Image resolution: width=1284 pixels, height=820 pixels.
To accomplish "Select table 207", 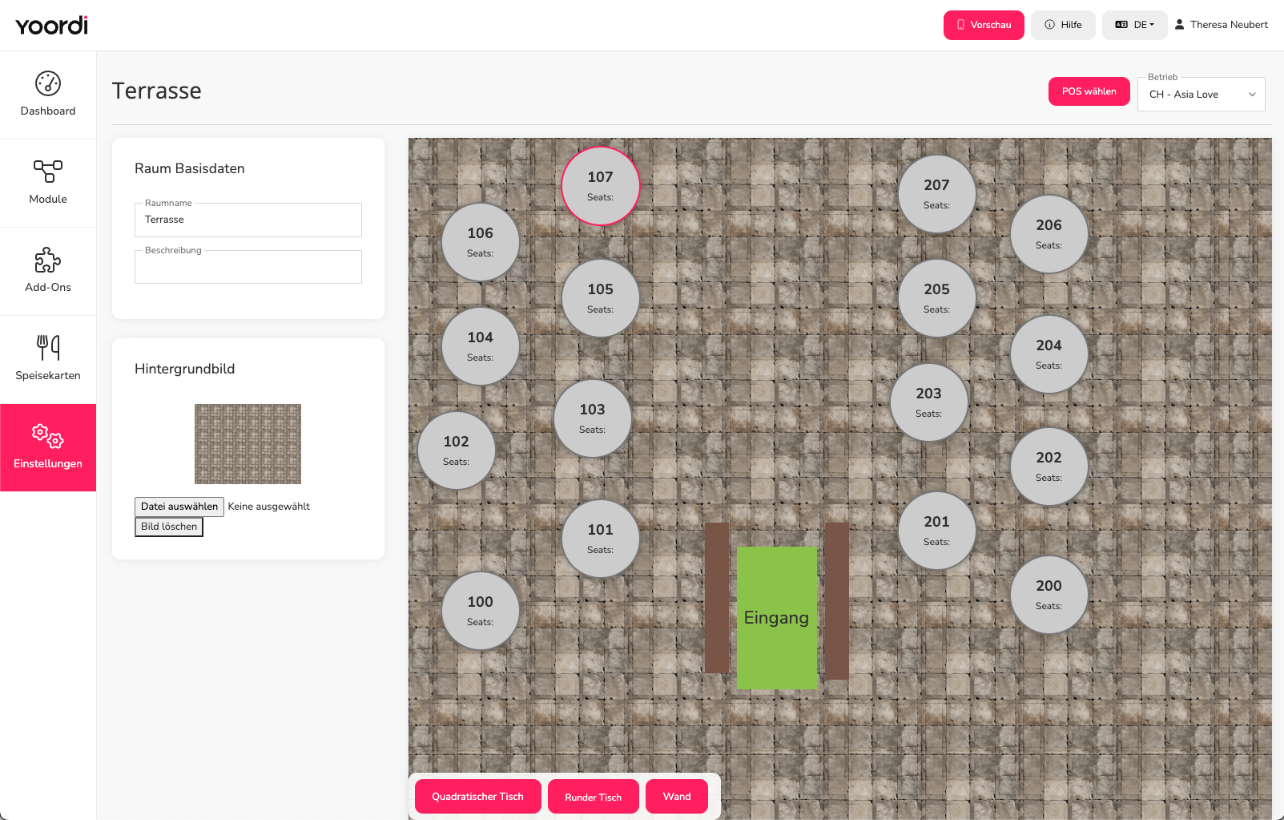I will tap(937, 194).
